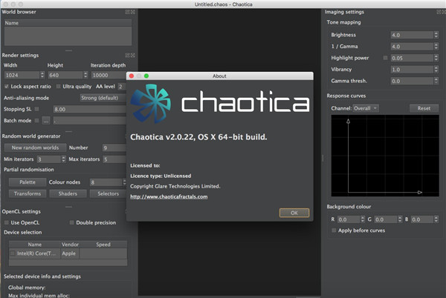Select the Apple vendor cell
Viewport: 446px width, 298px height.
point(70,254)
